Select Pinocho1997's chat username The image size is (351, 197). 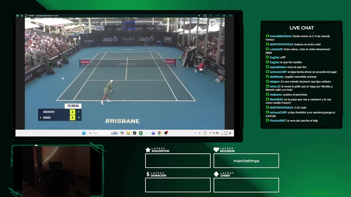pos(278,121)
